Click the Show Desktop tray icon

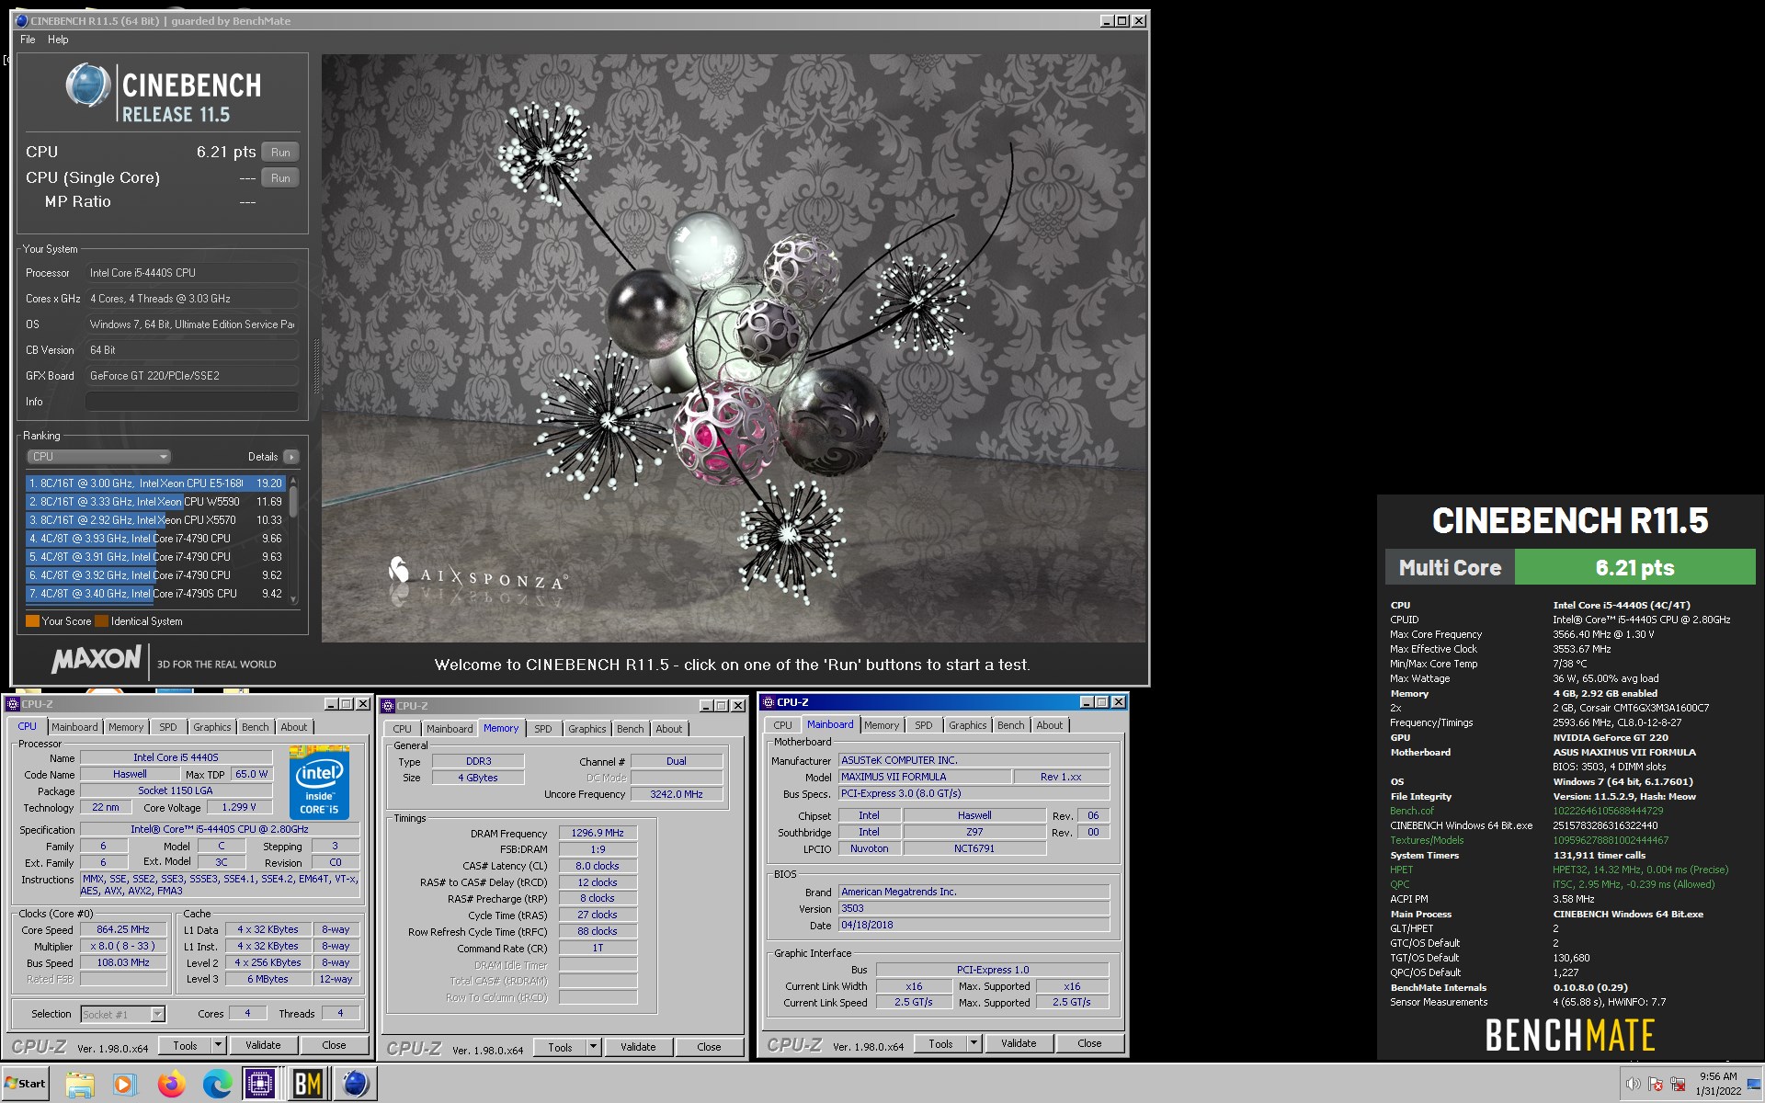(x=1754, y=1085)
